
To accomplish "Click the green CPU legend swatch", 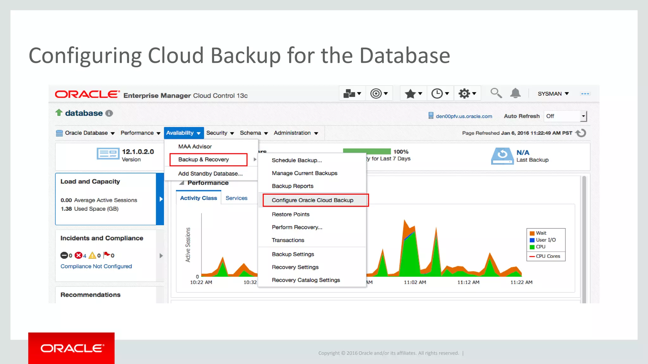I will pyautogui.click(x=532, y=247).
